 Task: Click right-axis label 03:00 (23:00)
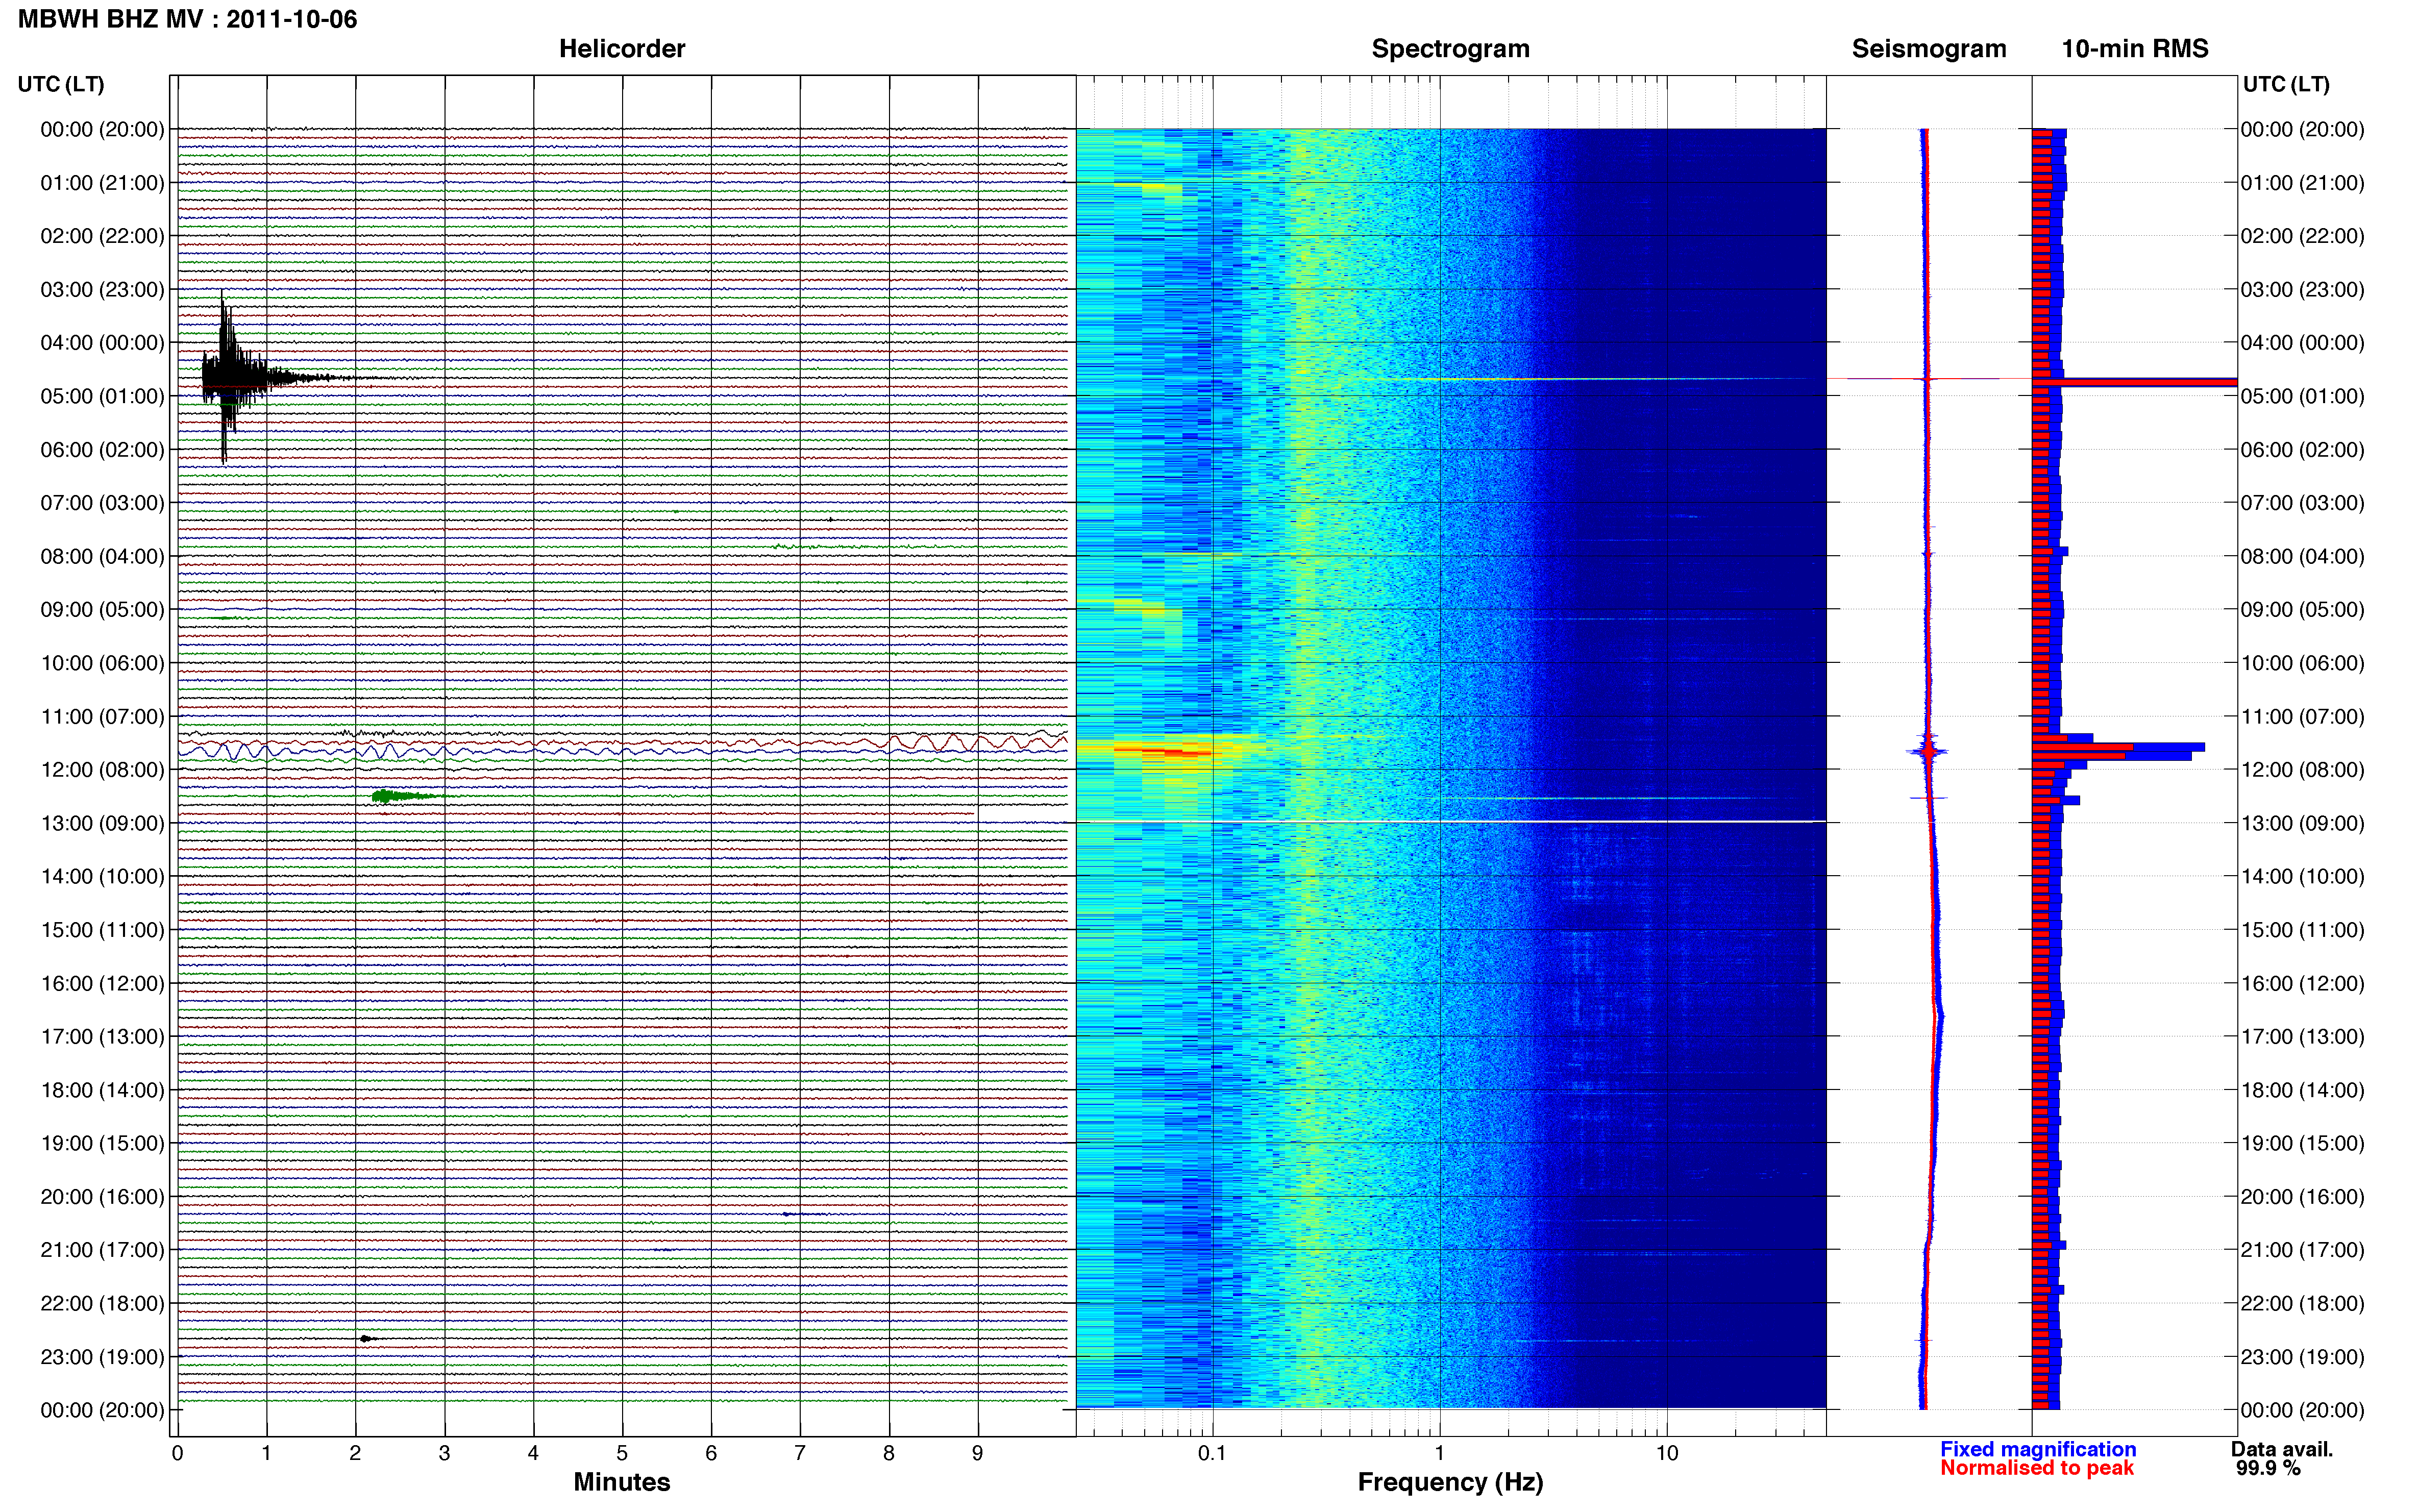click(x=2302, y=290)
